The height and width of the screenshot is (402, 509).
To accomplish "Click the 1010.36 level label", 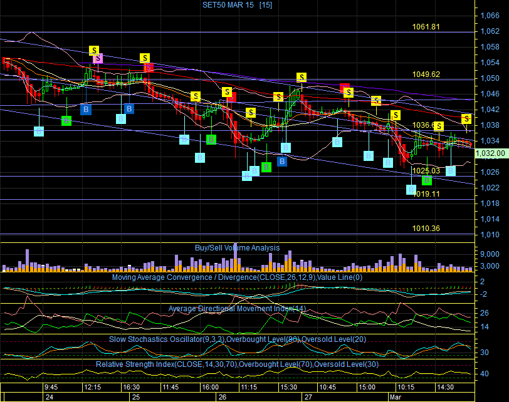I will coord(426,229).
